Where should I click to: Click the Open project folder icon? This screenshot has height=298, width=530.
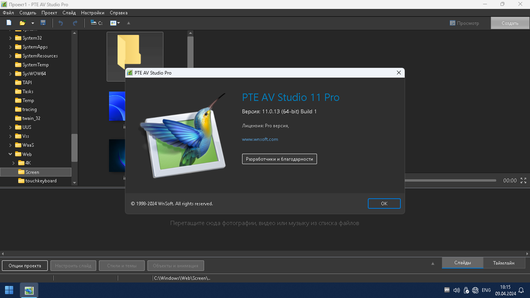23,23
